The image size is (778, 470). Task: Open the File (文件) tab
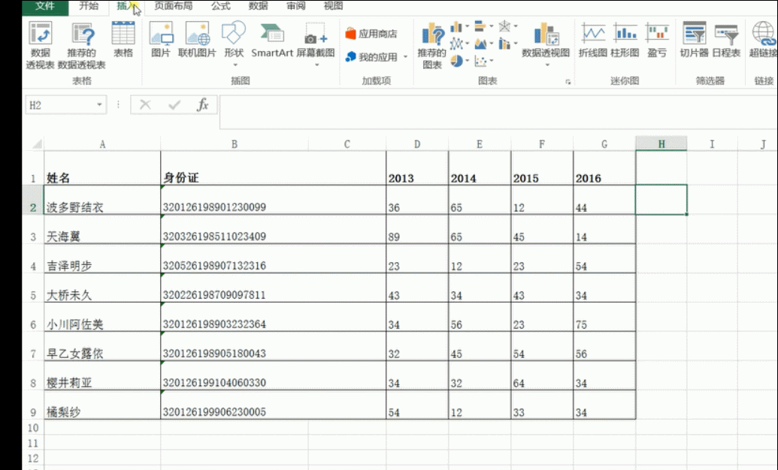point(45,7)
